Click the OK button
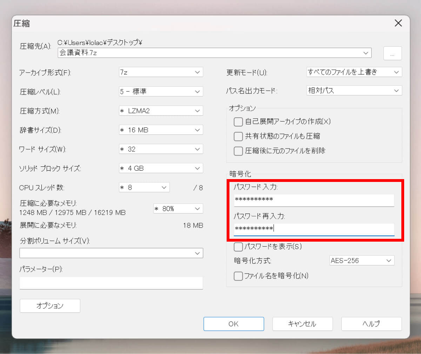421x354 pixels. click(234, 324)
